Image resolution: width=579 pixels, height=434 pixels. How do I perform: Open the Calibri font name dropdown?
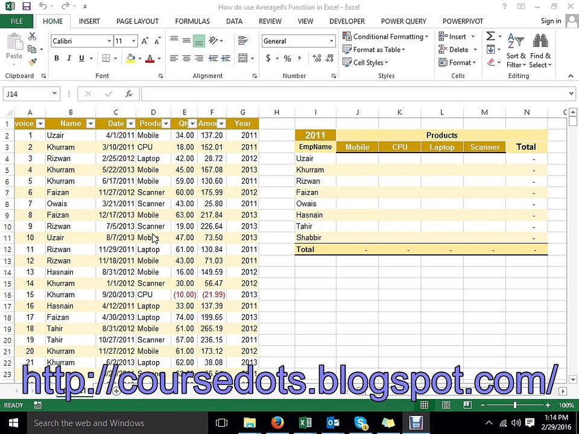point(109,41)
